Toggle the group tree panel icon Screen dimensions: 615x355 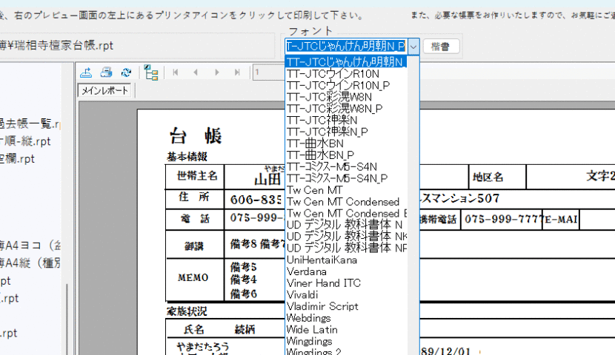pyautogui.click(x=151, y=72)
